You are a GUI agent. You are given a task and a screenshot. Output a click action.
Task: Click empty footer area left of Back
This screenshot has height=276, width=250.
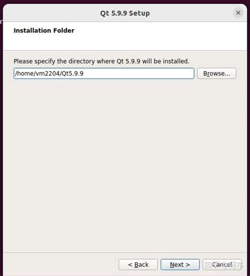click(x=61, y=264)
